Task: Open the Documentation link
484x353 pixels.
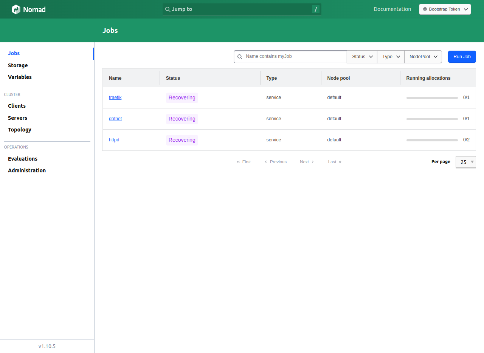Action: coord(392,9)
